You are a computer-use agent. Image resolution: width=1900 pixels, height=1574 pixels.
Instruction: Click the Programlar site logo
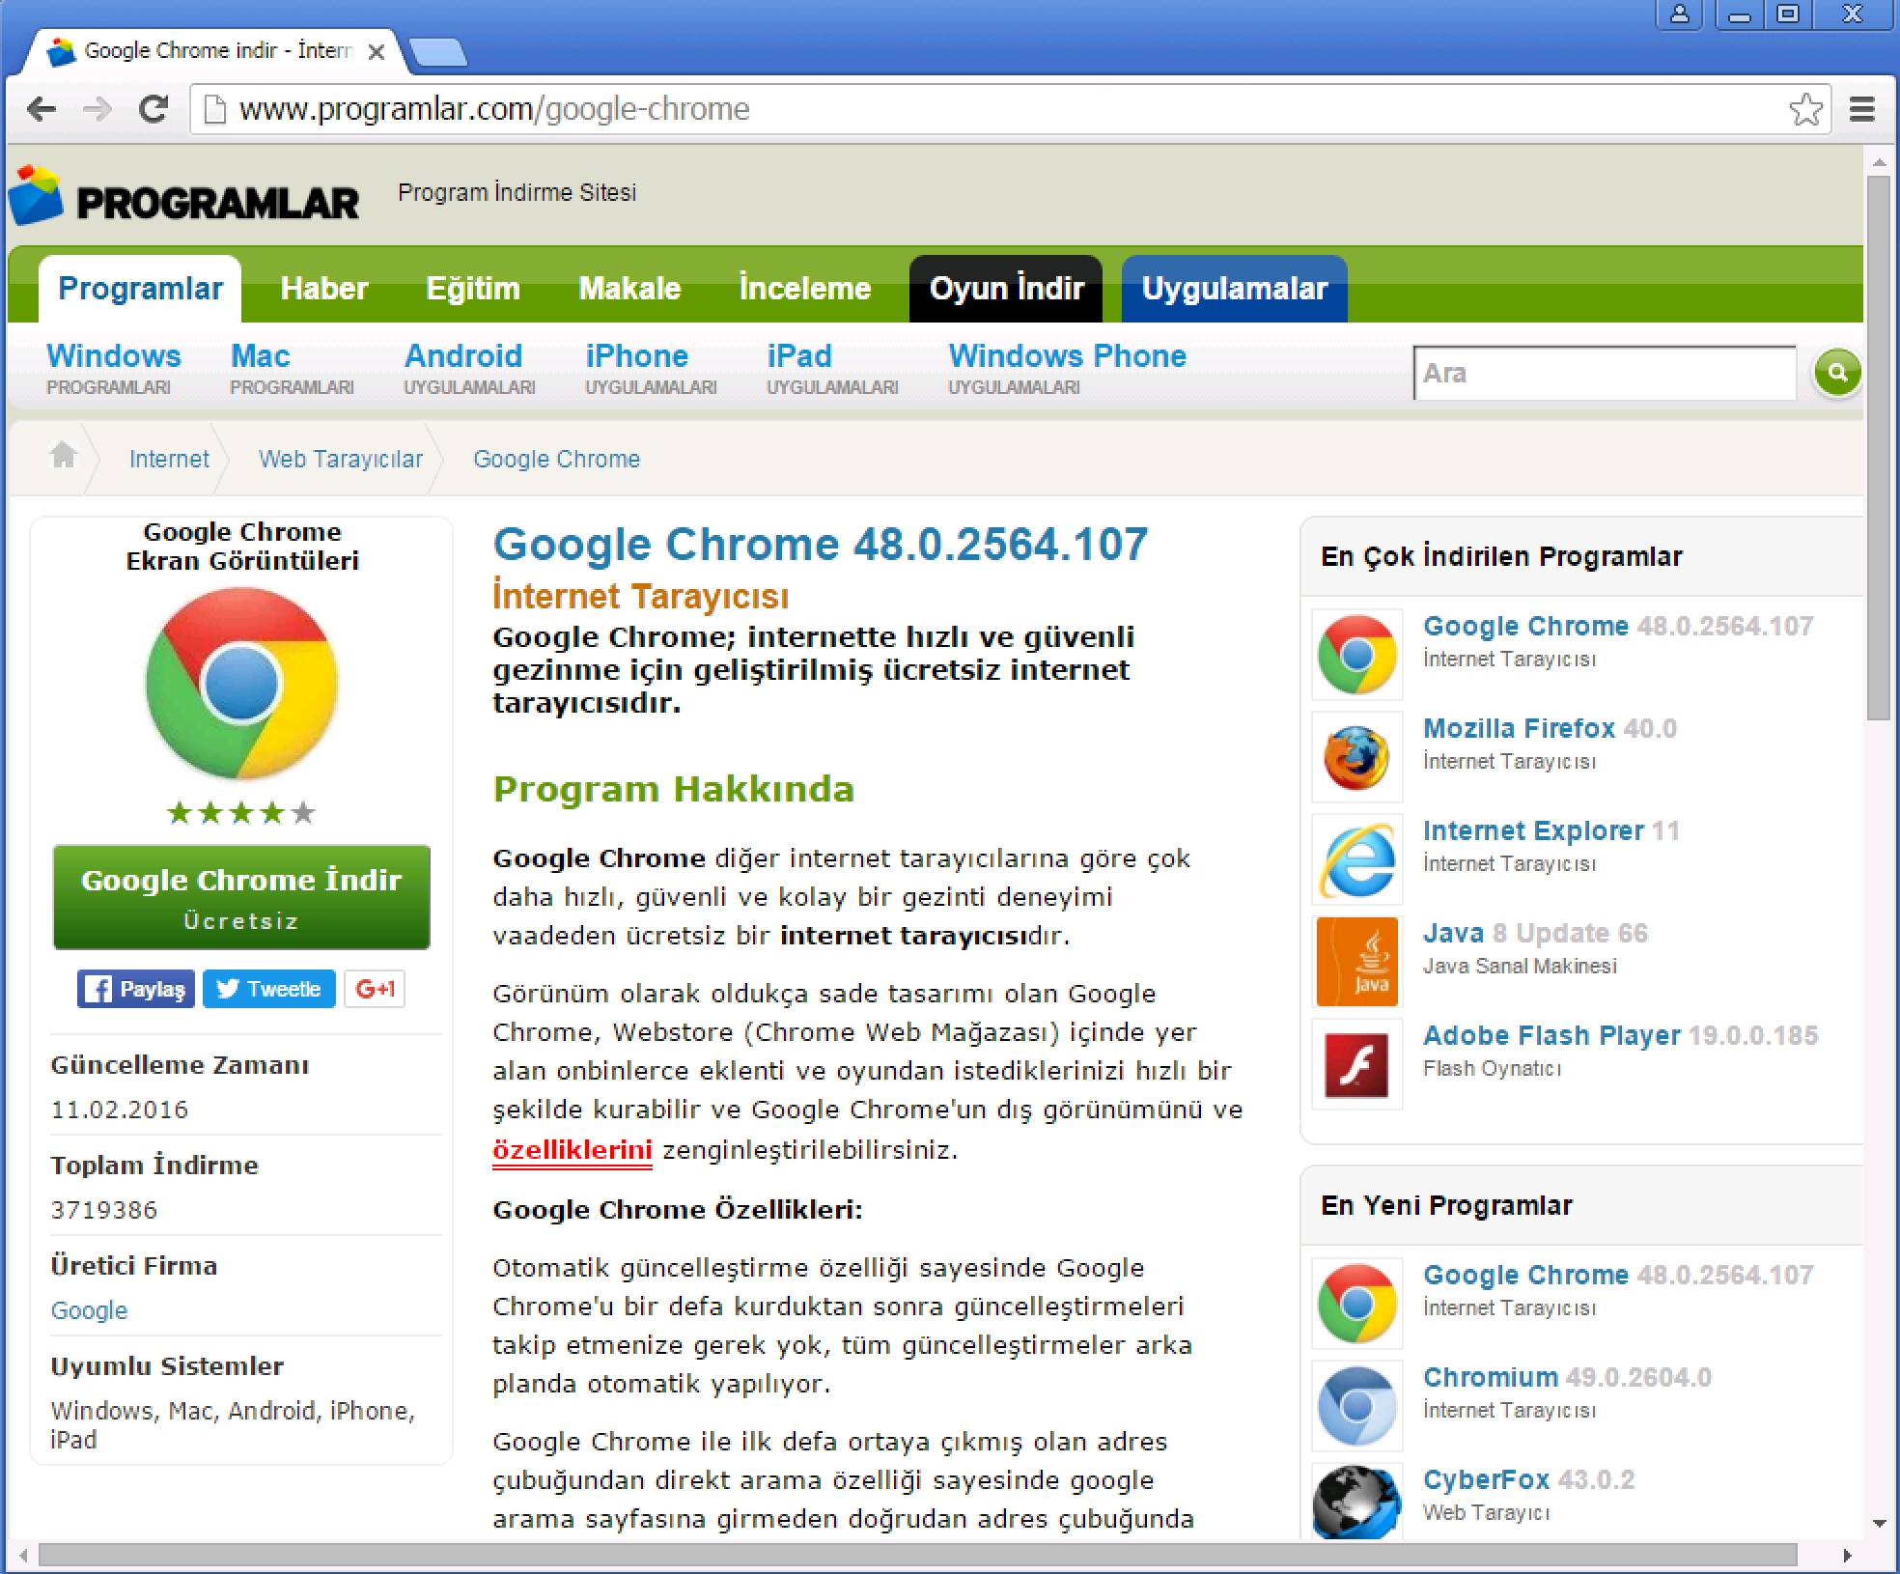coord(183,196)
